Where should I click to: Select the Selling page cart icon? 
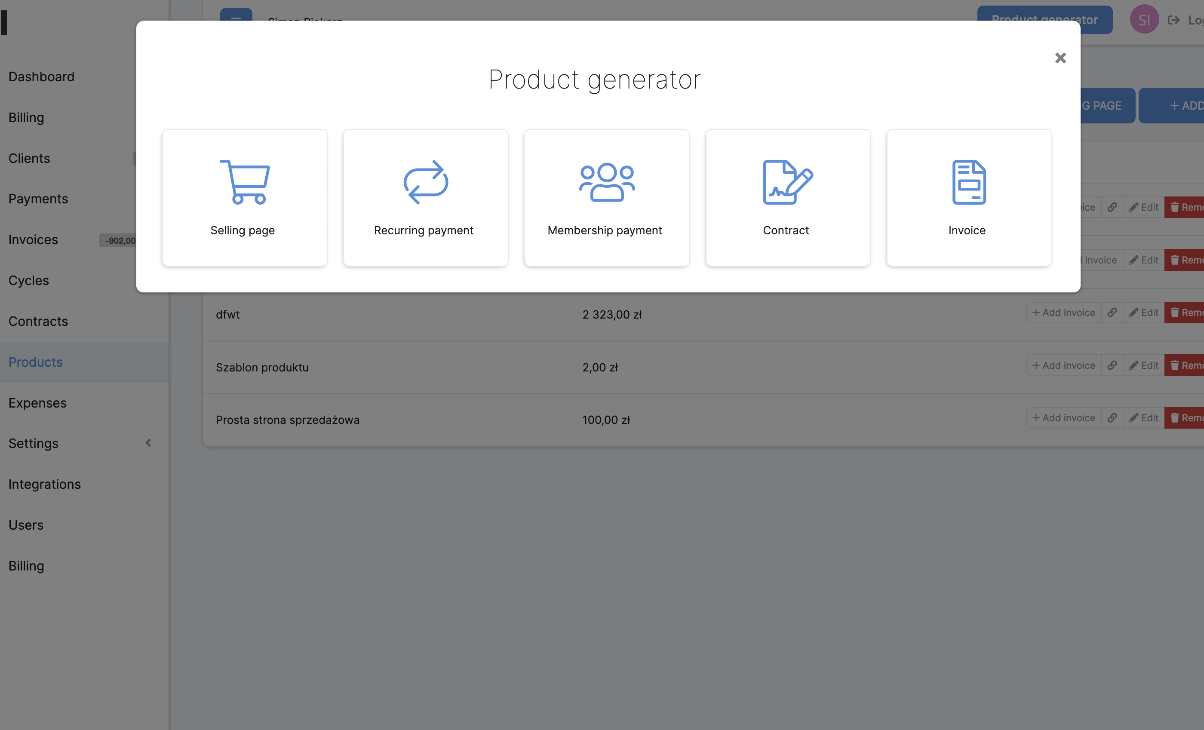tap(244, 182)
